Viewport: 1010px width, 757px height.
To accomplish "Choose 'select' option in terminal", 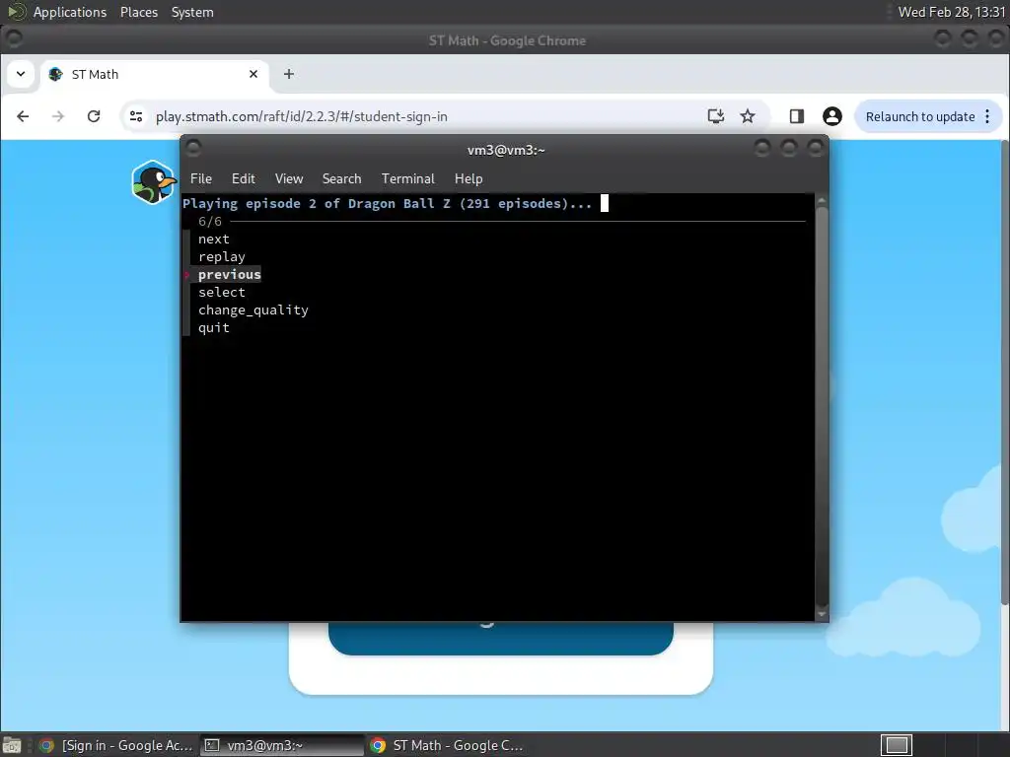I will [222, 292].
